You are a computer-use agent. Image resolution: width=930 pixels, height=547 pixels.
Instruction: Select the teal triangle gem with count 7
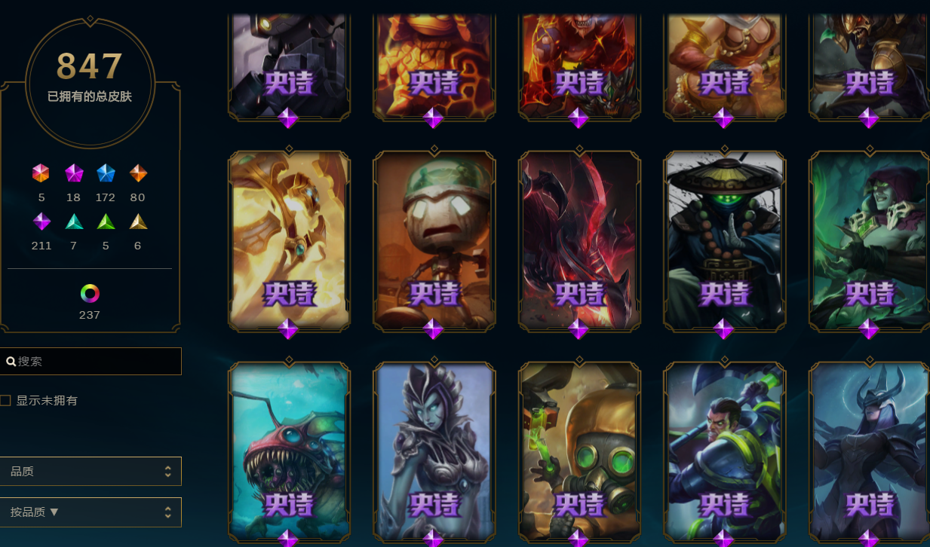[x=73, y=222]
